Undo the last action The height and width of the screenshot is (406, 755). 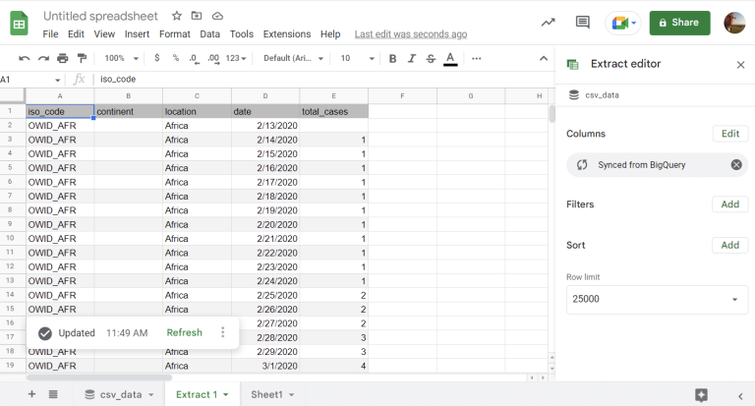24,58
